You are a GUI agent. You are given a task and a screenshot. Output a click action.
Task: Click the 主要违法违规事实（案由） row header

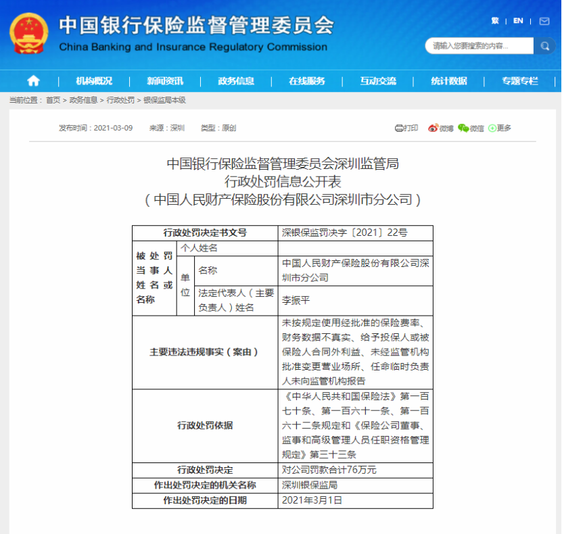pos(204,352)
